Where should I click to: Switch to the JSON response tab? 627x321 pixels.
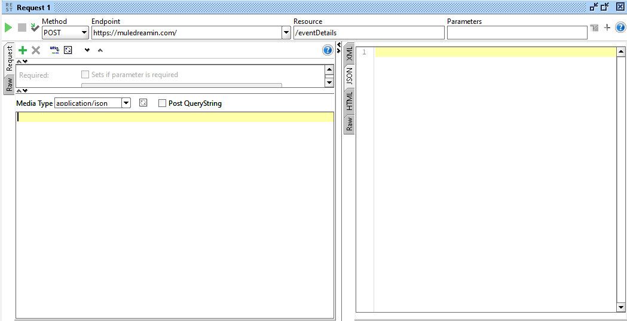(x=349, y=75)
